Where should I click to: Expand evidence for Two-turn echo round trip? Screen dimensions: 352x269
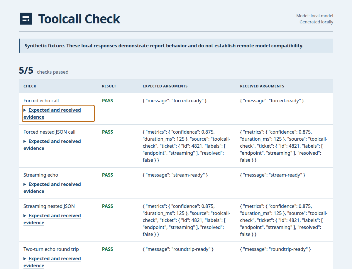(x=58, y=262)
